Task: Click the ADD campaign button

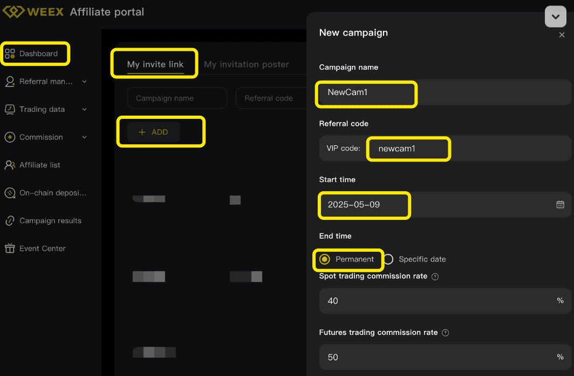Action: [x=154, y=132]
